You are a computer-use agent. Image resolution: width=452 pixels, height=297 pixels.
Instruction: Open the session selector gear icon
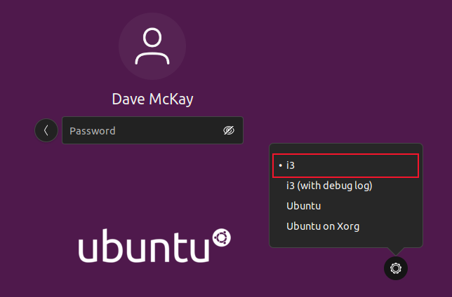coord(396,268)
